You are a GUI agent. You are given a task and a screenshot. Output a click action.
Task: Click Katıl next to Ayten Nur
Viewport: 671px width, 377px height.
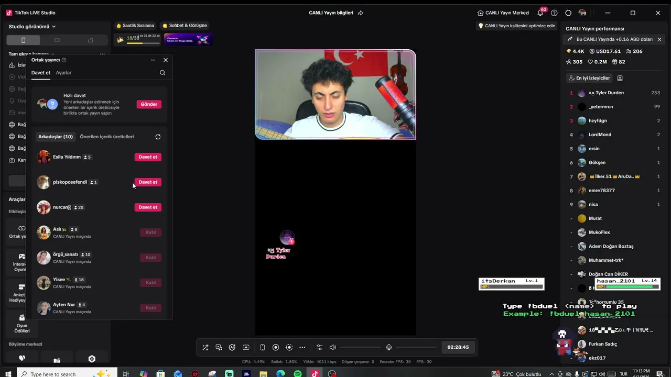[150, 308]
